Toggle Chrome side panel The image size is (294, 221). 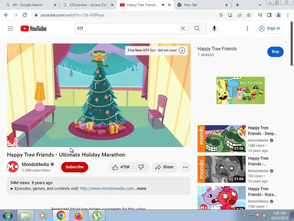tap(269, 15)
